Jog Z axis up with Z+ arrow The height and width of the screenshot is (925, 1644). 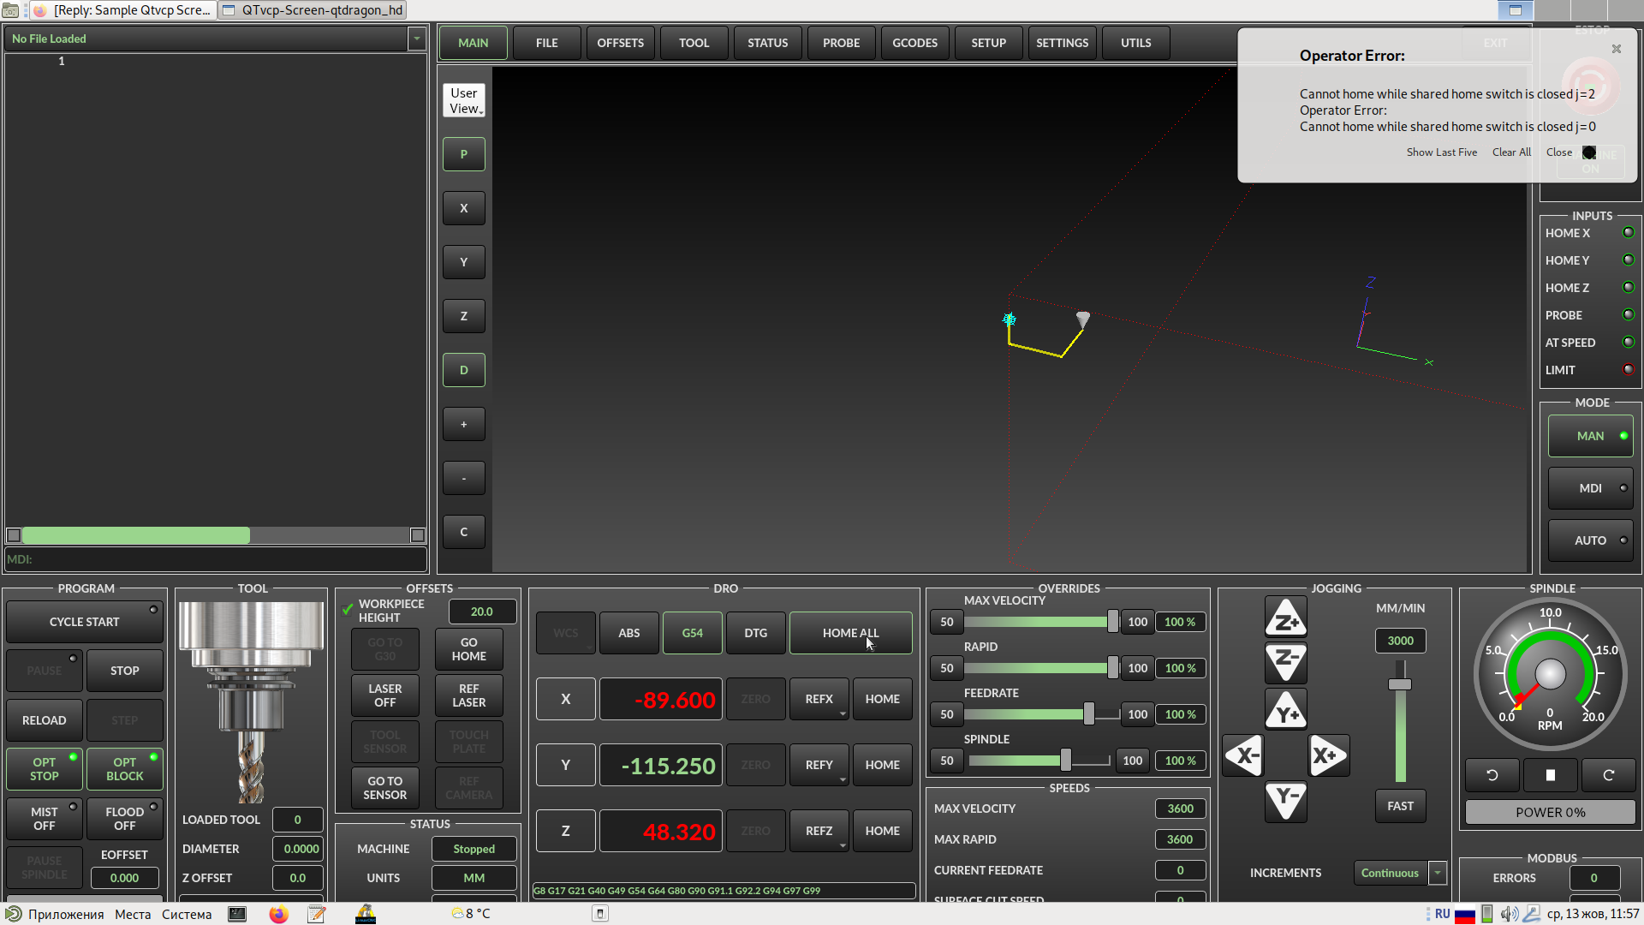1285,618
